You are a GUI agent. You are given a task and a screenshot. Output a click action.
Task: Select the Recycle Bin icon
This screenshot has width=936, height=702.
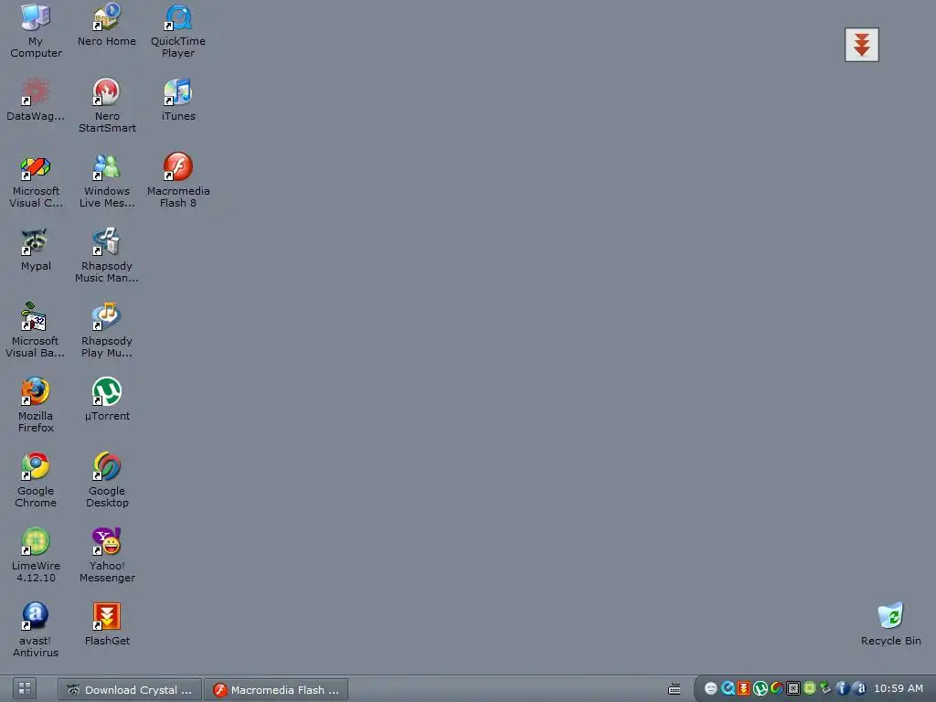click(x=890, y=624)
